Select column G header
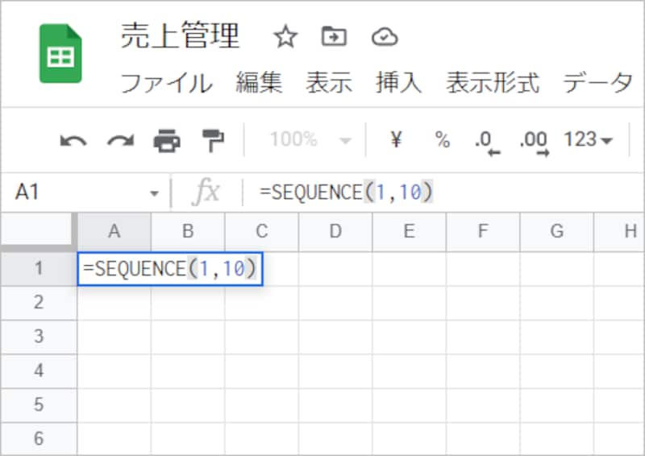 557,231
